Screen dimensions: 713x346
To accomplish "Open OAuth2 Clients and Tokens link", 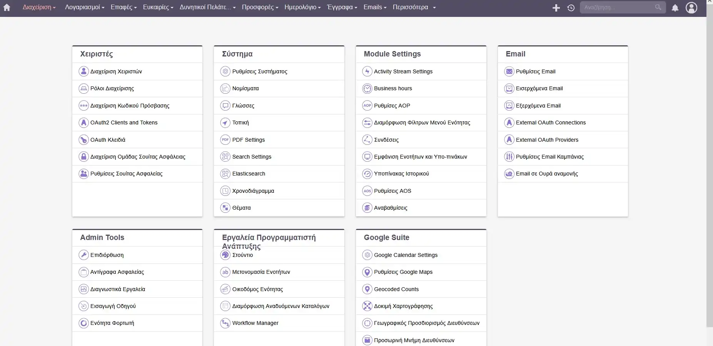I will pos(124,123).
